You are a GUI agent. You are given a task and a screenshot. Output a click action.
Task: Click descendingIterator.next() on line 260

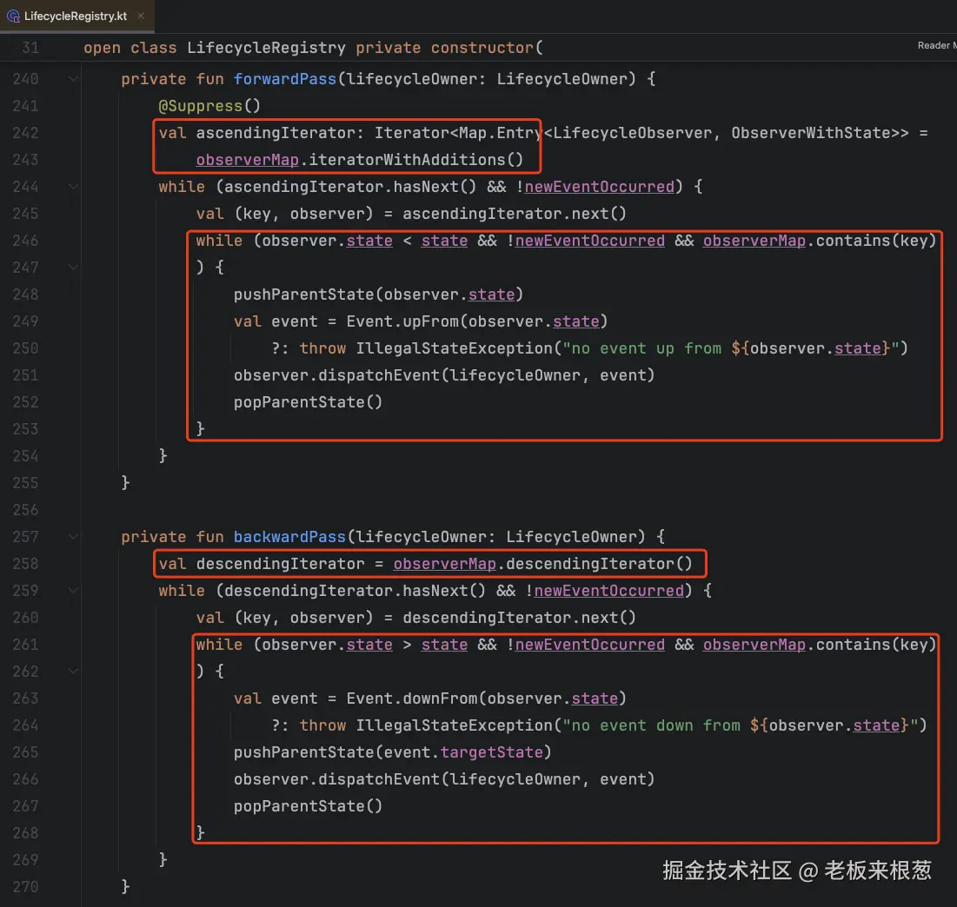pos(520,618)
